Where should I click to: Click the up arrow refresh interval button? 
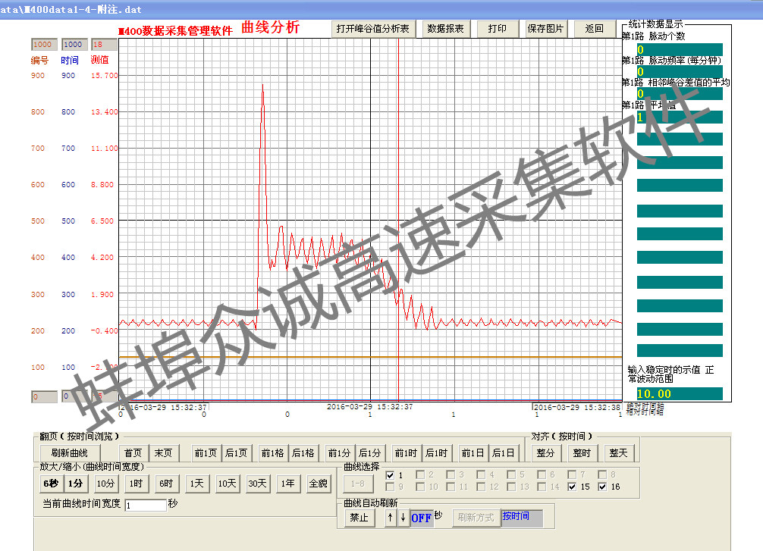point(391,518)
